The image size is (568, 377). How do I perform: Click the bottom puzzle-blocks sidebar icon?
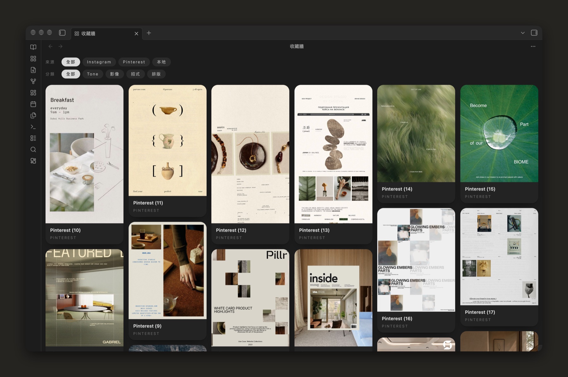click(x=33, y=161)
